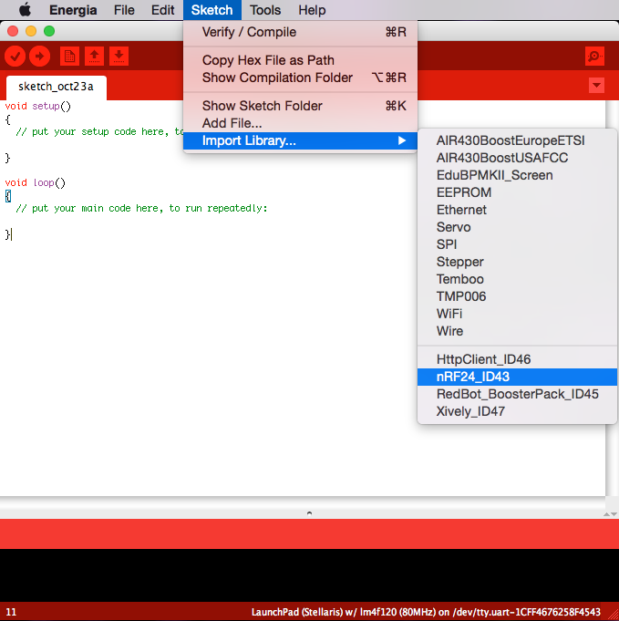Create a new sketch with the New icon
619x621 pixels.
(69, 57)
